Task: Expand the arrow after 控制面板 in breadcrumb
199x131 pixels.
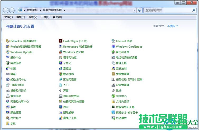Action: [41, 10]
